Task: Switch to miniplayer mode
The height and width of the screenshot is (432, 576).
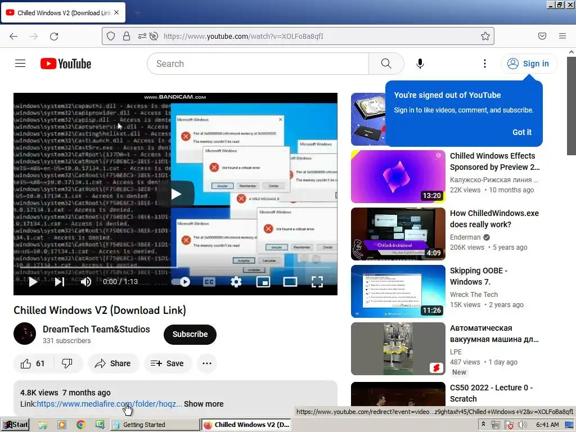Action: pyautogui.click(x=263, y=282)
